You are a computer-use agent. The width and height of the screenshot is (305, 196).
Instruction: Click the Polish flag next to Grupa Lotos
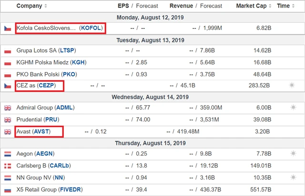pyautogui.click(x=7, y=51)
